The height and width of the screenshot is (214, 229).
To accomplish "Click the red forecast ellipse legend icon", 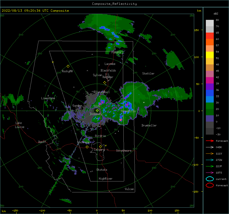I will (x=210, y=185).
